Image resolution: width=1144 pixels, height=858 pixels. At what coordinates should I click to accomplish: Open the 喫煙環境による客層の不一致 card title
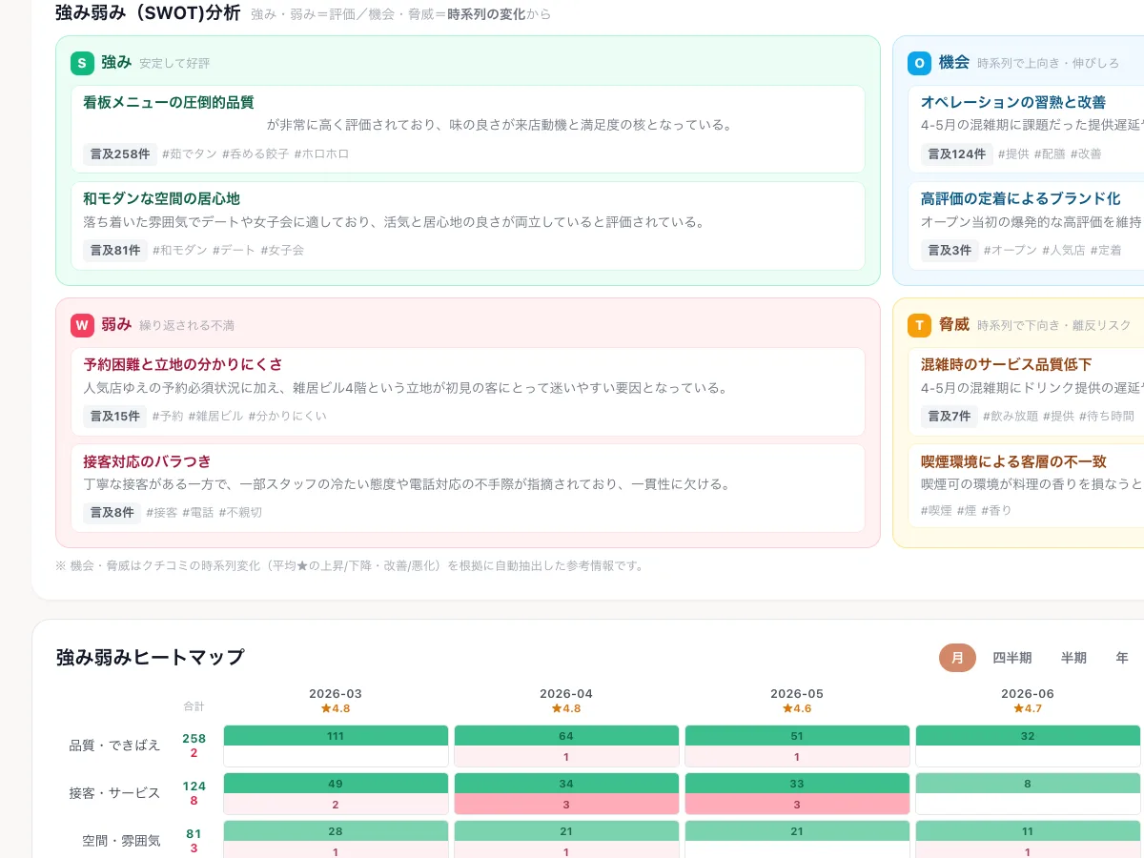click(x=1013, y=461)
